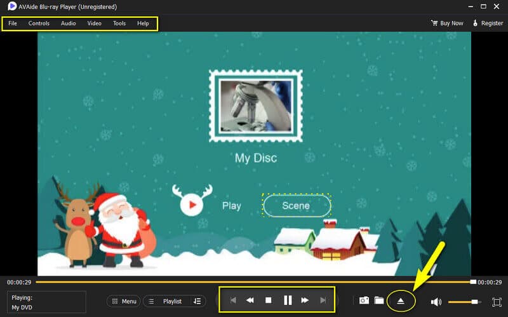Click the total time on the right

490,282
